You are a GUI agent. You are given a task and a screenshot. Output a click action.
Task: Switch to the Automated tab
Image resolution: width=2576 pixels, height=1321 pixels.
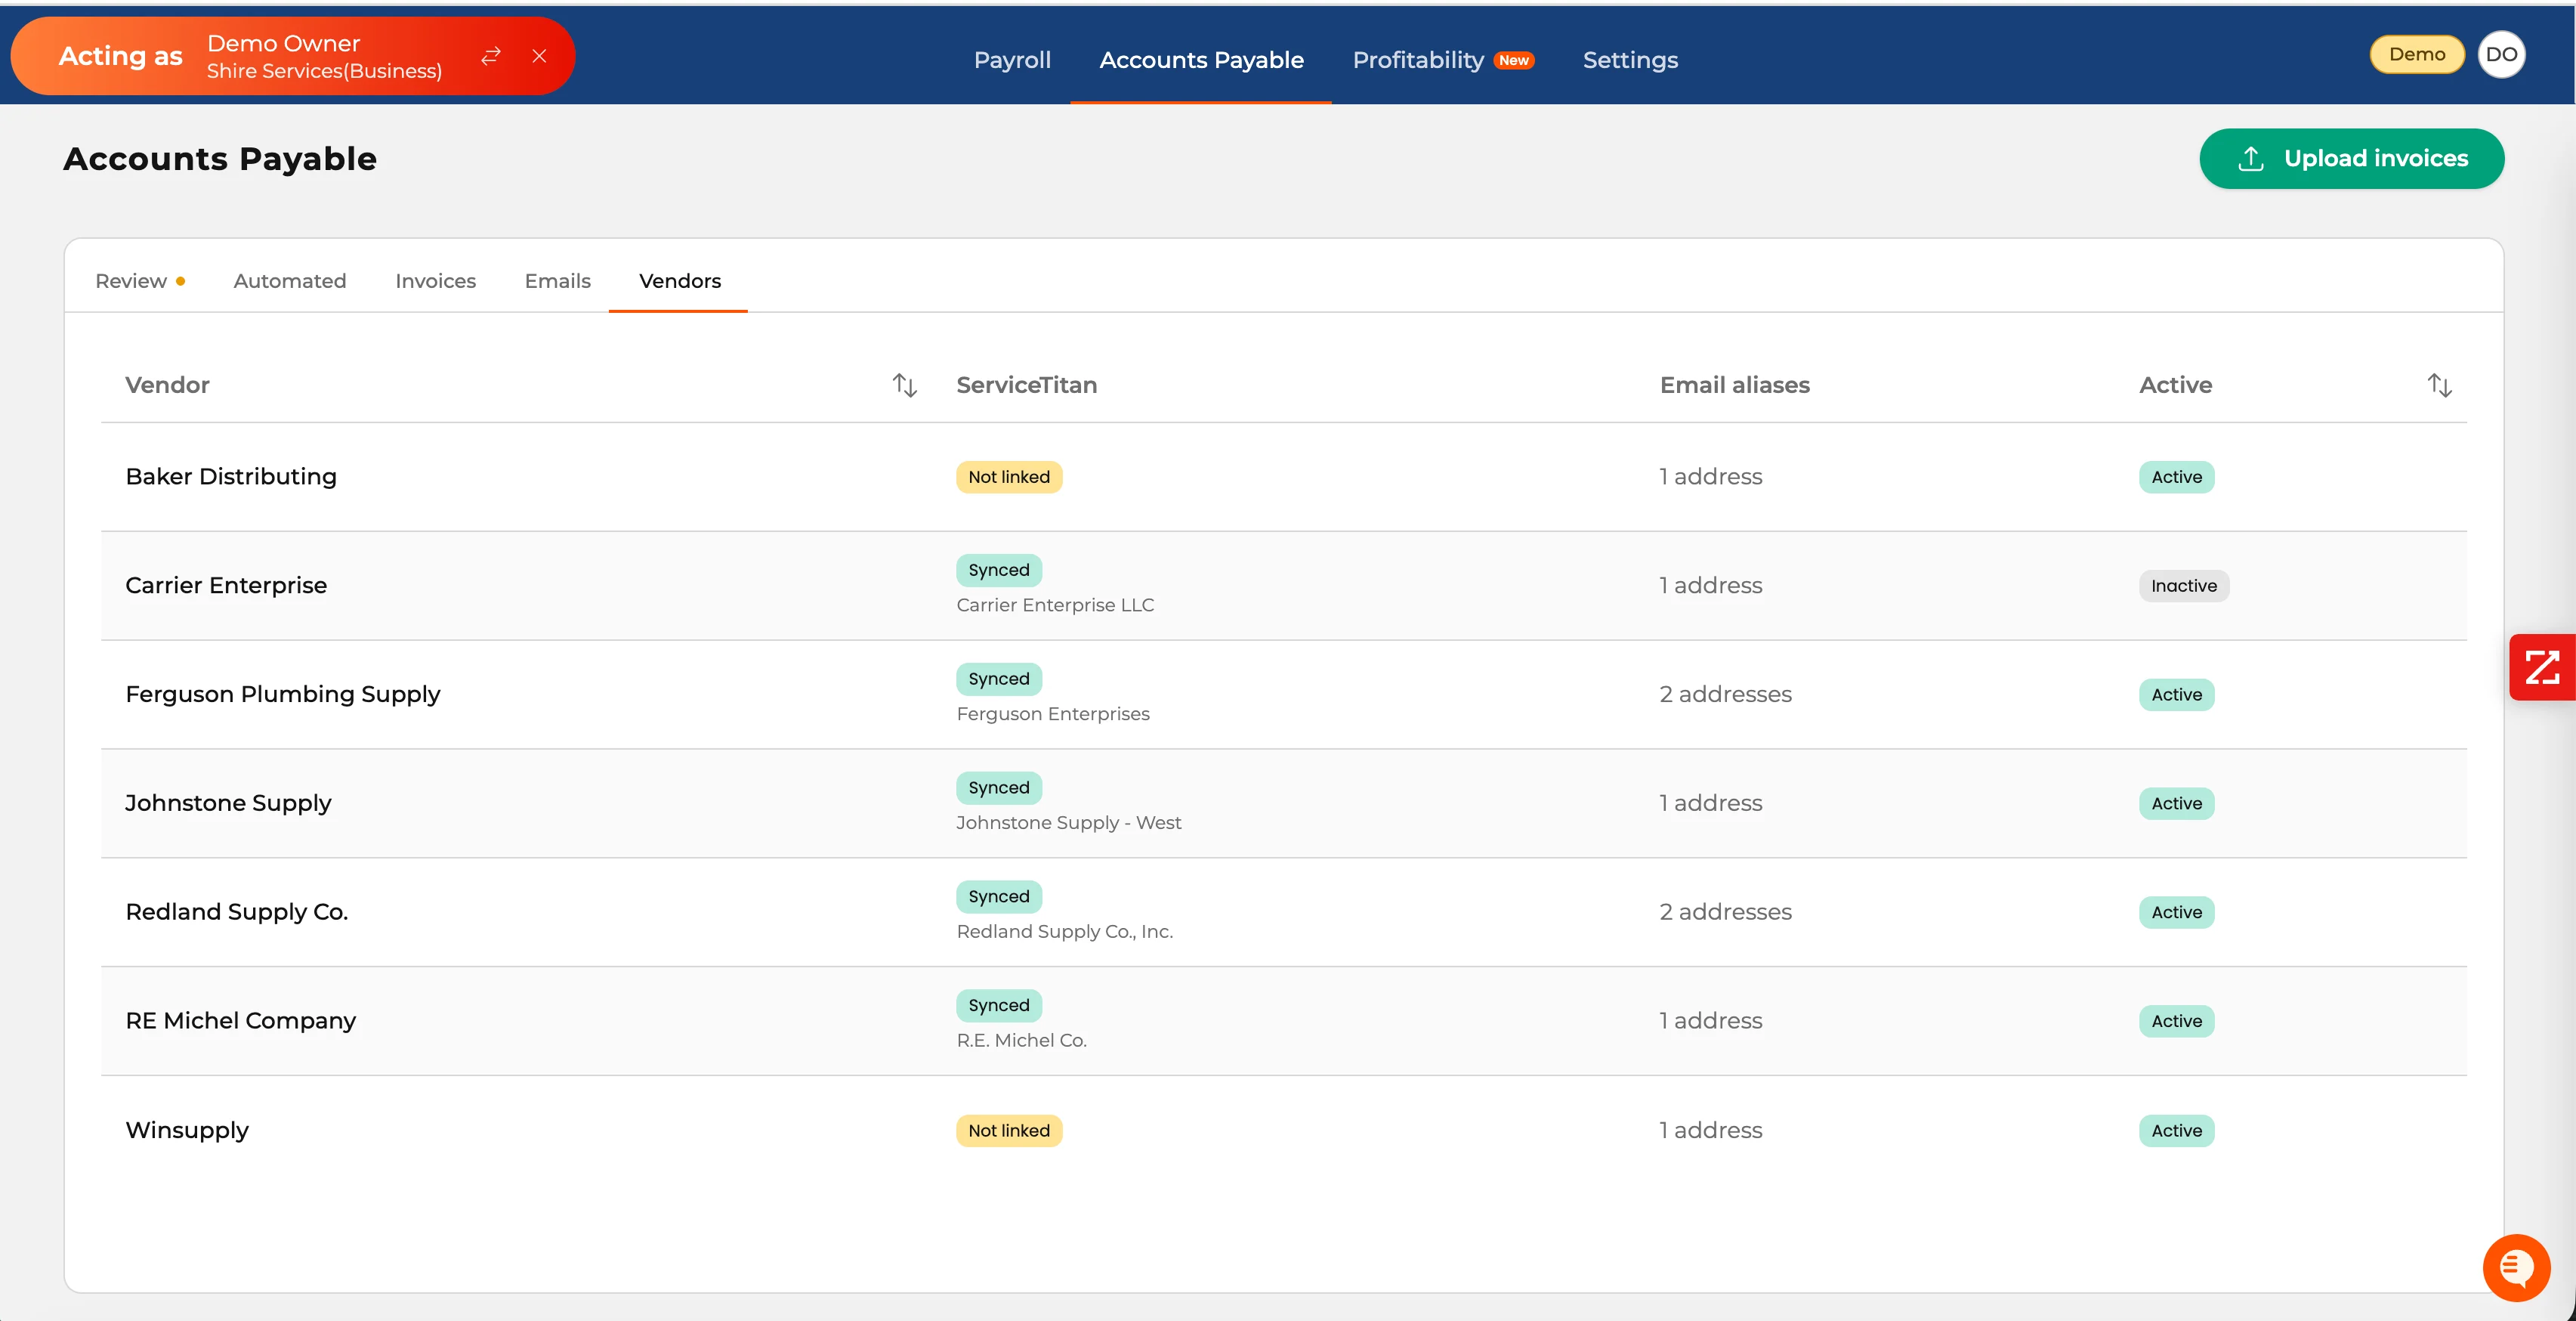point(289,281)
